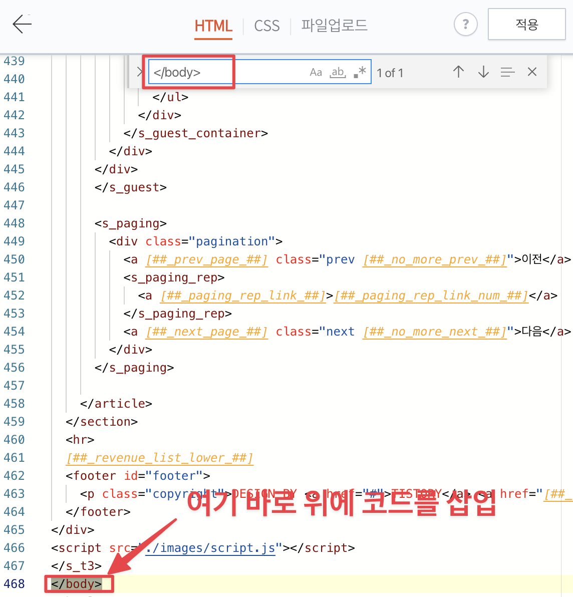This screenshot has height=597, width=573.
Task: Click </footer> on line 464
Action: [98, 512]
